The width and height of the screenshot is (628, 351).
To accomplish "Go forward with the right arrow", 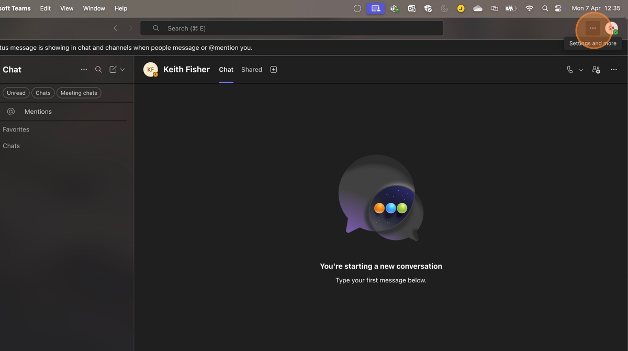I will pyautogui.click(x=130, y=28).
